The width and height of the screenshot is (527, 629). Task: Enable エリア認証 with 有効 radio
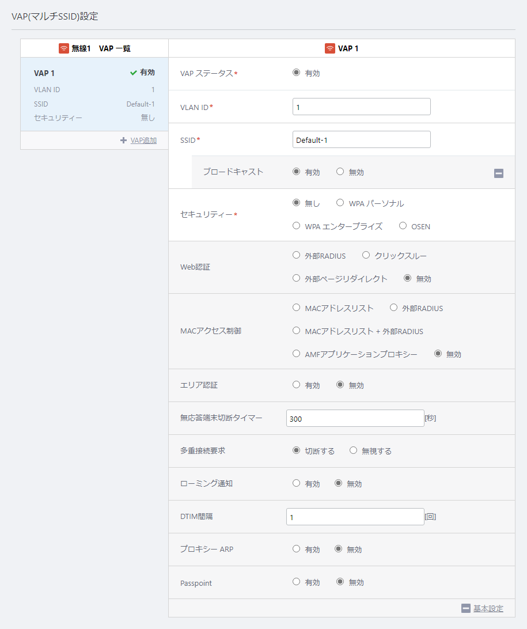click(x=297, y=385)
